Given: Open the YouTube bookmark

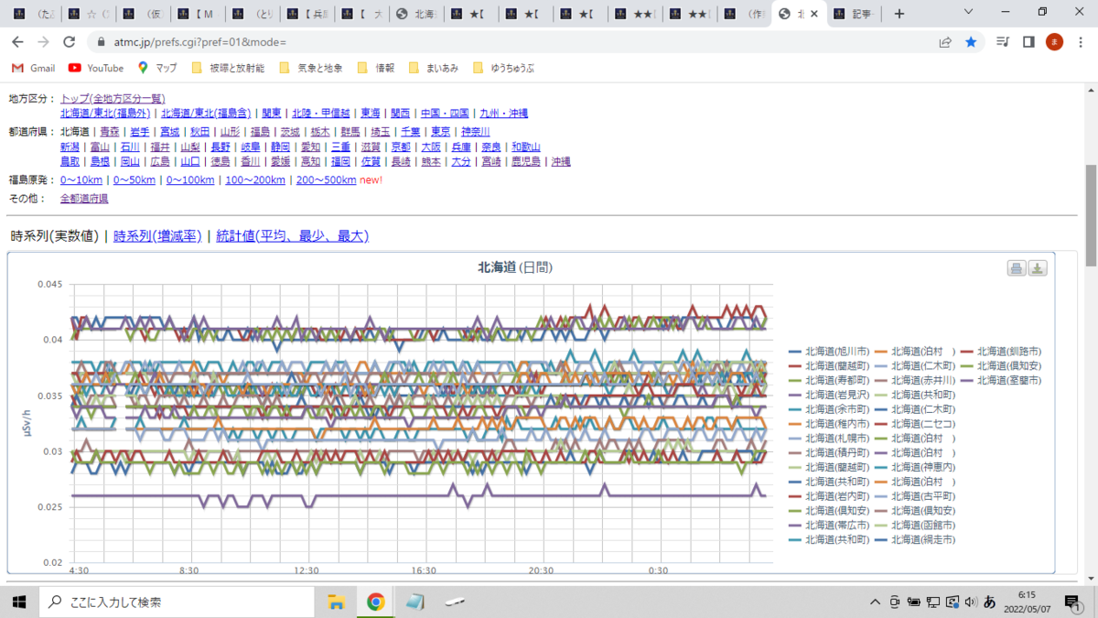Looking at the screenshot, I should point(96,68).
